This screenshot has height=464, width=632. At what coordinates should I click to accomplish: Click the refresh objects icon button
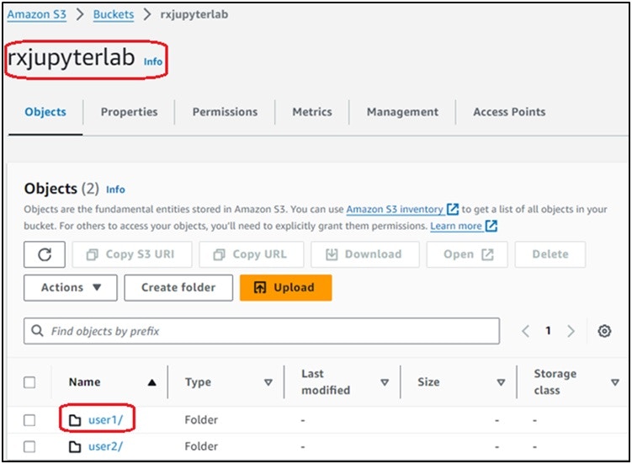[45, 254]
